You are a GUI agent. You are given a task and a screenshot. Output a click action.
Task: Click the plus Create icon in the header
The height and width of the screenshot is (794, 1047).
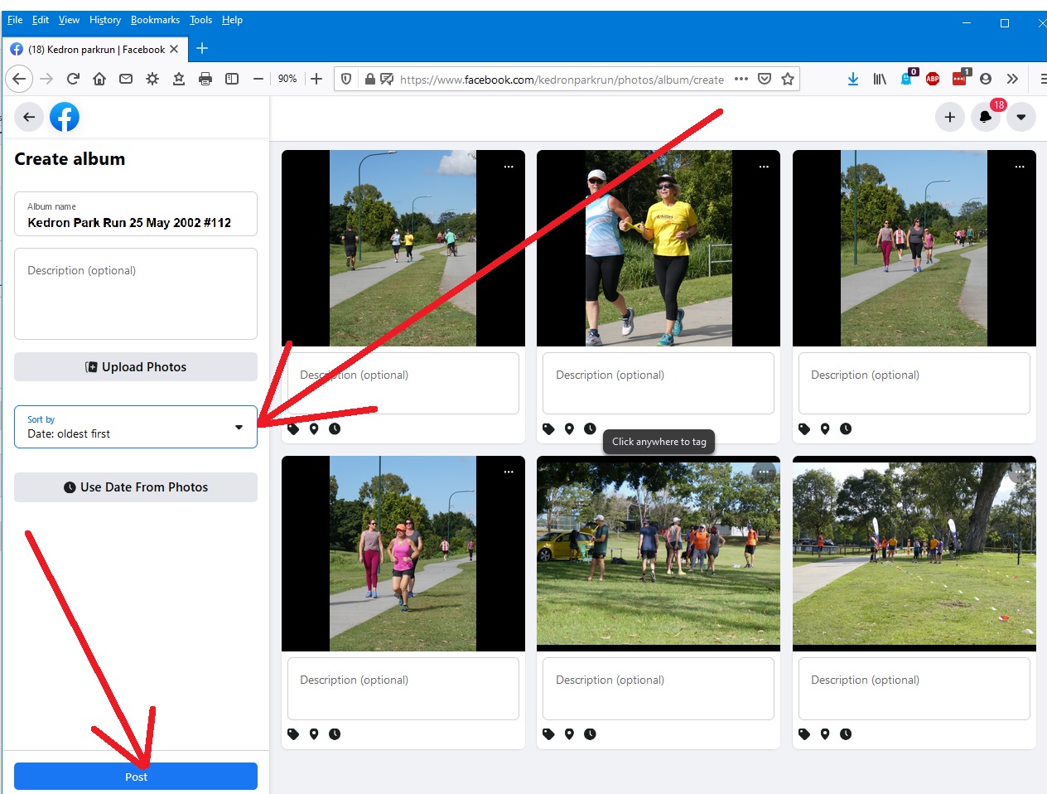[950, 117]
